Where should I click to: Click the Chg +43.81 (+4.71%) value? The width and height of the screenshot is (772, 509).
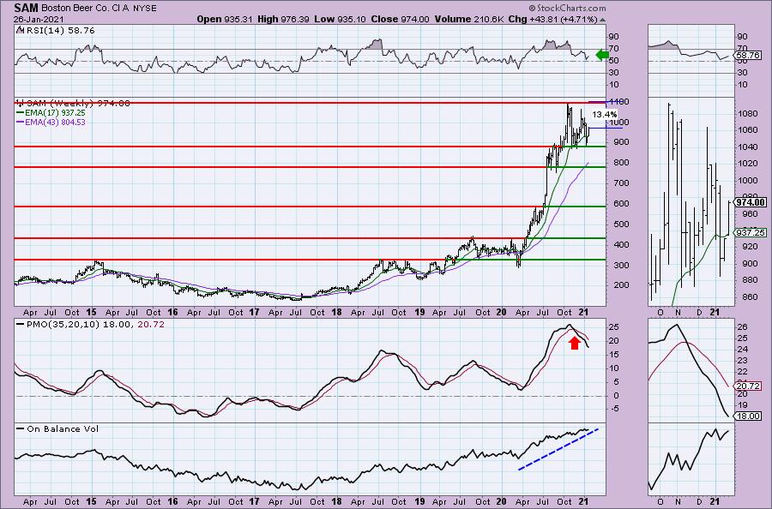click(552, 19)
